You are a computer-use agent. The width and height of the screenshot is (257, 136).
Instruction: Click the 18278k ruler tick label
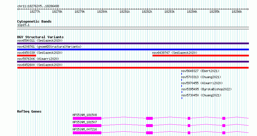[x=57, y=12]
